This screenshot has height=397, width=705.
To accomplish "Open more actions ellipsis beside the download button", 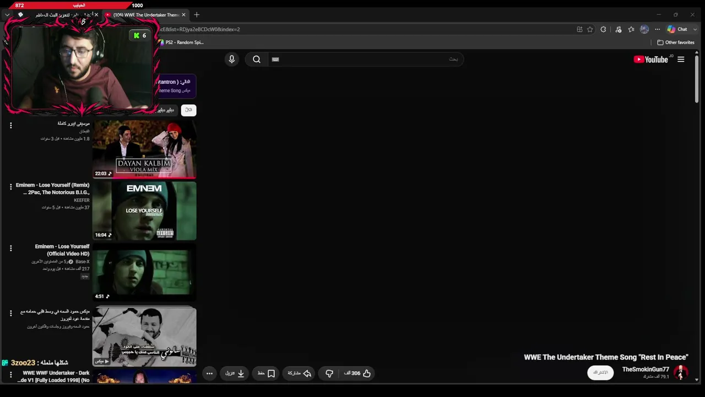I will (x=209, y=373).
